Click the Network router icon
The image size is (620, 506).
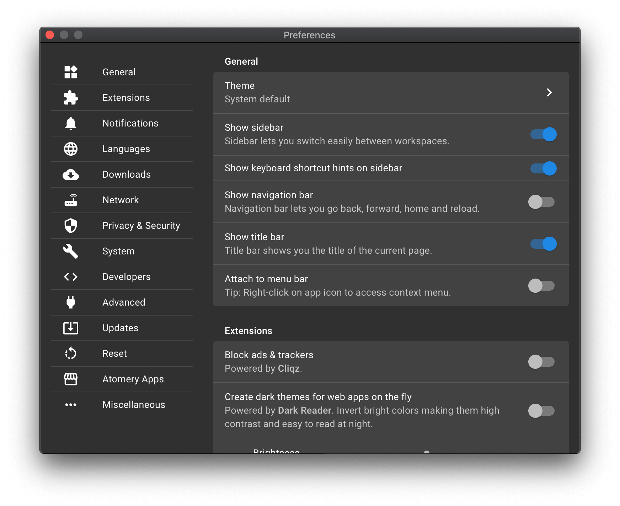pyautogui.click(x=71, y=200)
